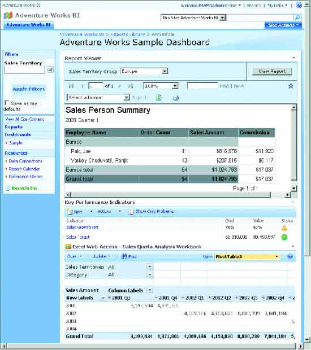The height and width of the screenshot is (350, 311).
Task: Open the Excel Update menu
Action: point(101,256)
